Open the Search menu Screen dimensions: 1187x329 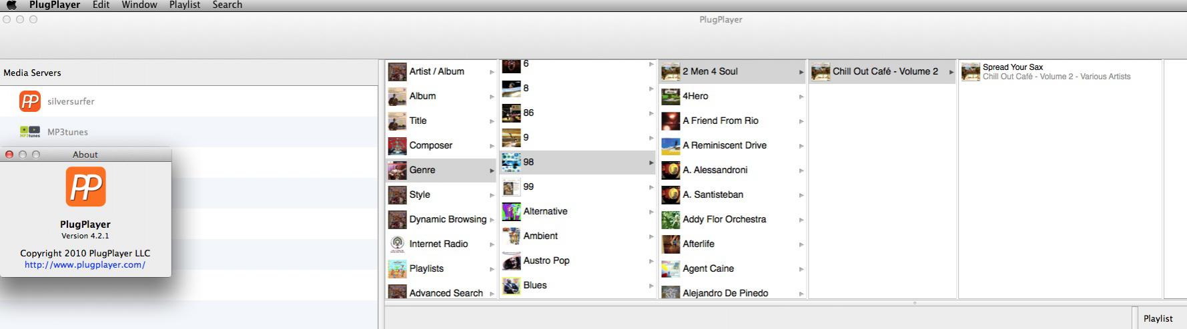click(x=227, y=5)
